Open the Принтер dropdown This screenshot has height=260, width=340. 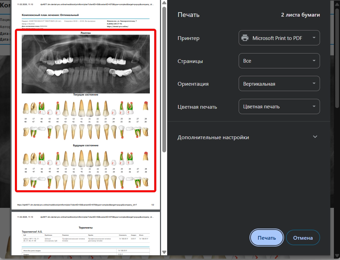[279, 38]
